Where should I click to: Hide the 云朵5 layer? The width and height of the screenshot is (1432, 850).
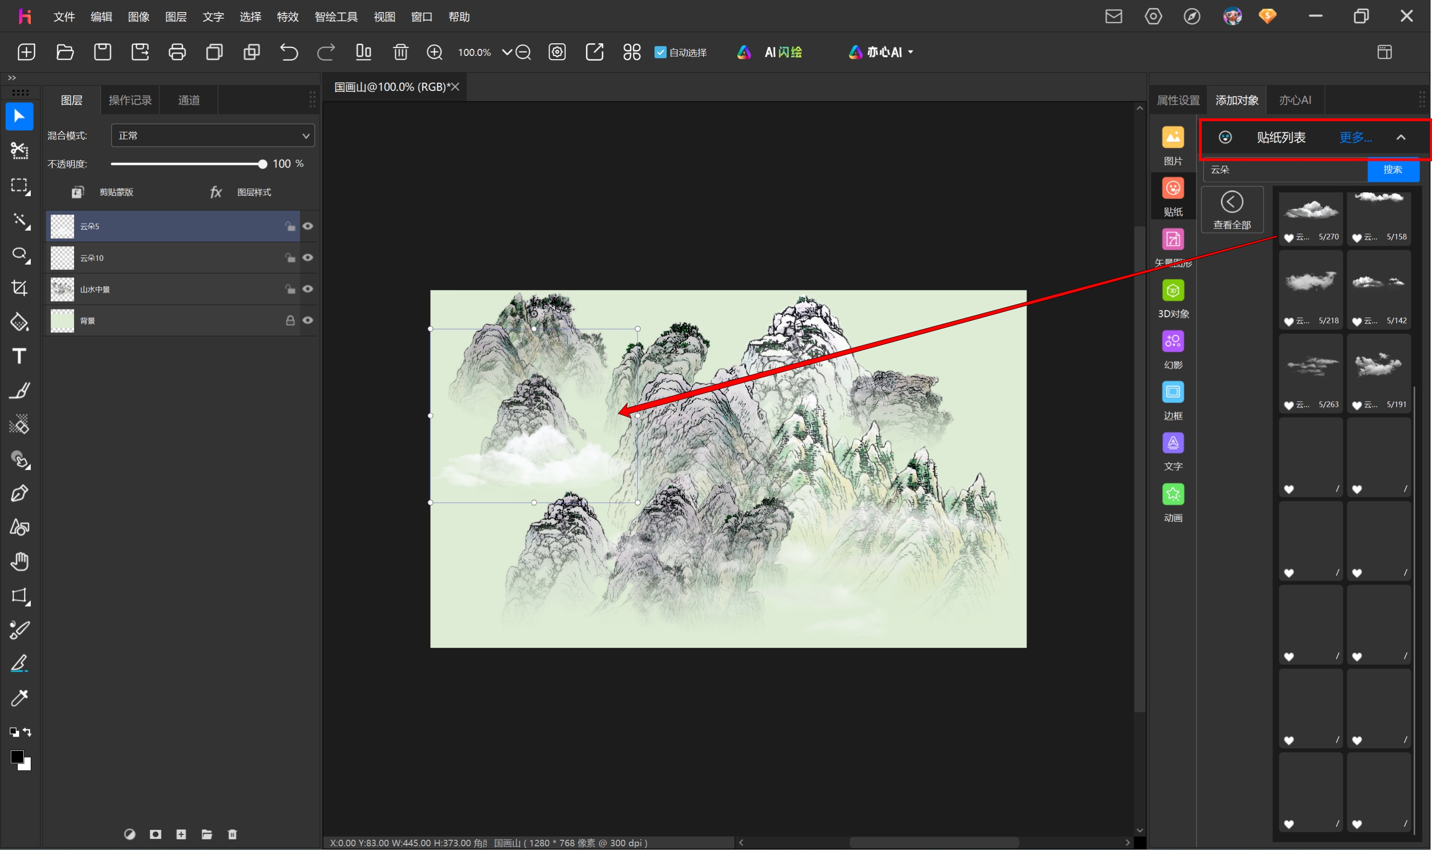(308, 226)
